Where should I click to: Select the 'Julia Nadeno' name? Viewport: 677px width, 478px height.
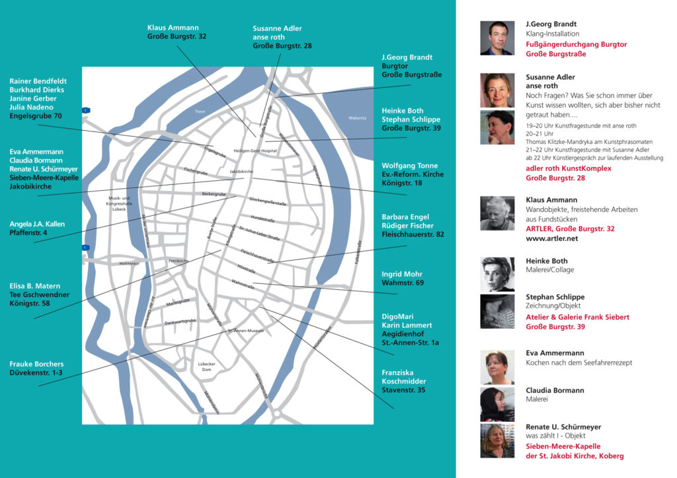tap(31, 107)
